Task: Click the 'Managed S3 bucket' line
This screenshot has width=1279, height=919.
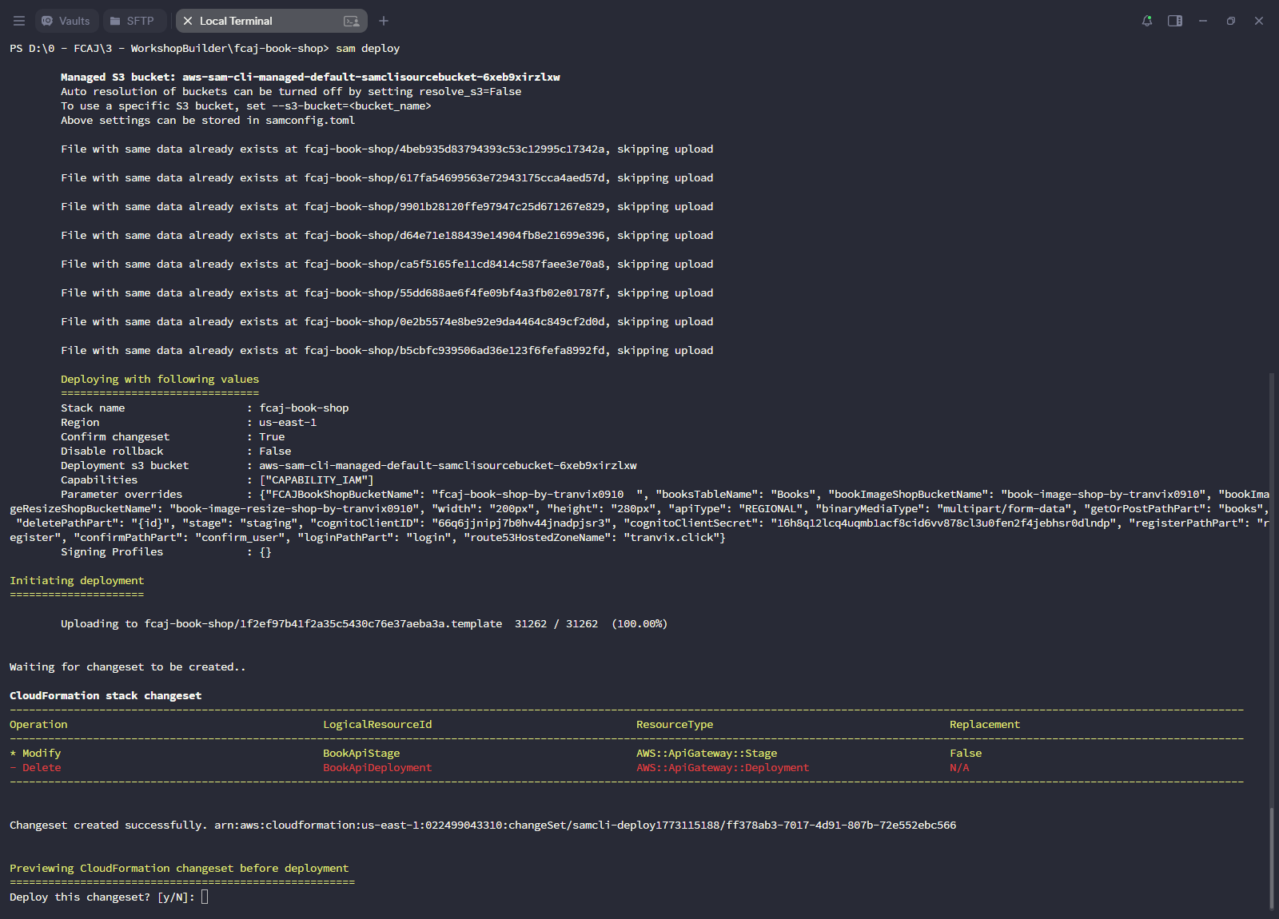Action: [310, 77]
